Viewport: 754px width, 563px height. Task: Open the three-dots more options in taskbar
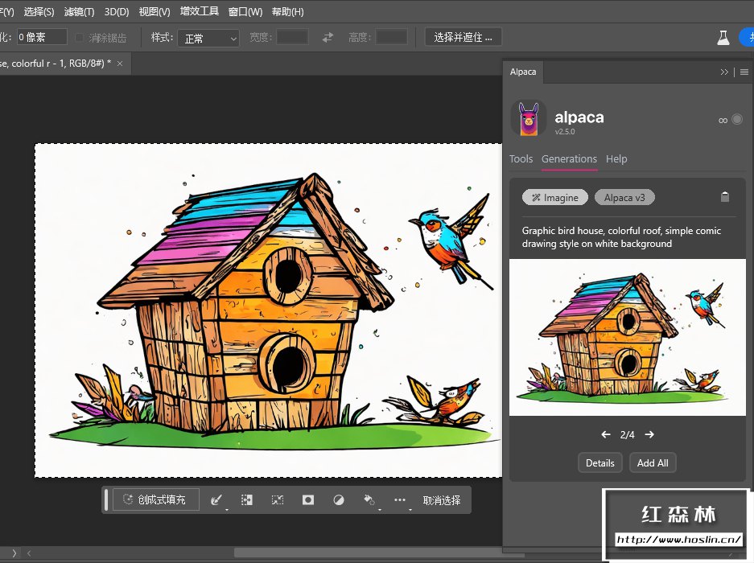coord(400,500)
